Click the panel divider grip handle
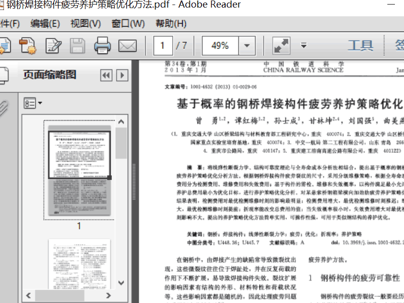Screen dimensions: 404x303 point(134,182)
